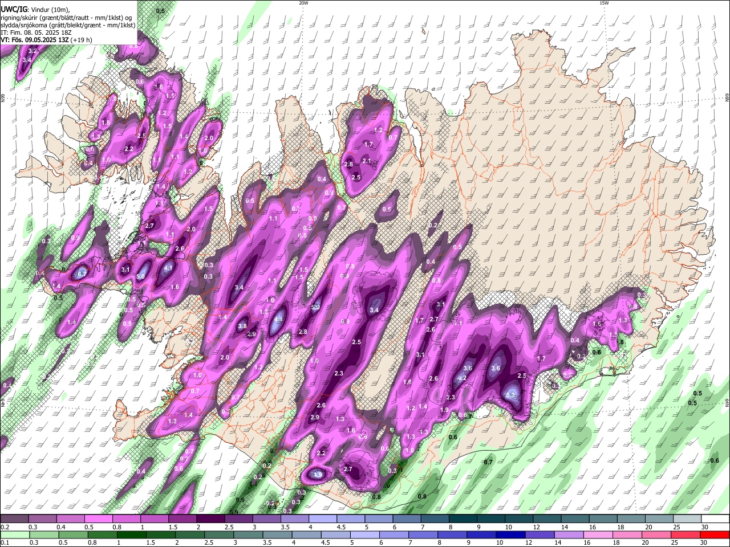This screenshot has height=547, width=730.
Task: Pick the darkest green 1 swatch in lower legend
Action: pos(131,535)
